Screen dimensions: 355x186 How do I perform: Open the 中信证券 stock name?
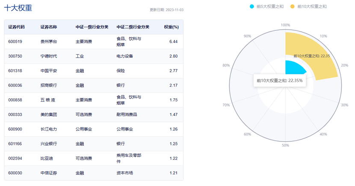pyautogui.click(x=48, y=173)
